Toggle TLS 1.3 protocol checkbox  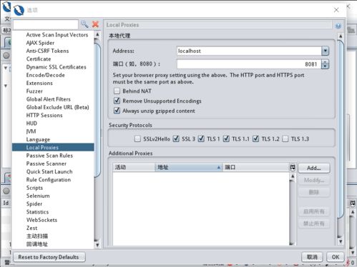coord(285,138)
